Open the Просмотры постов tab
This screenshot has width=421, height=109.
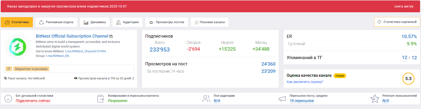pyautogui.click(x=167, y=22)
